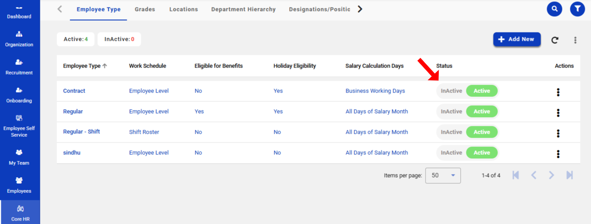
Task: Open table options kebab menu beside refresh
Action: pos(575,40)
